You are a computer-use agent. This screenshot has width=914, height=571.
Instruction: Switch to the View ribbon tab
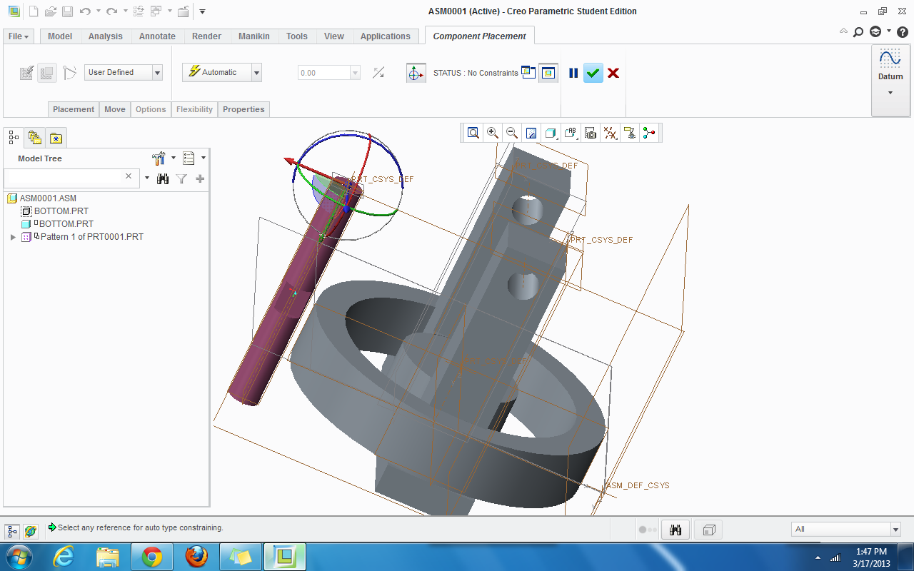pyautogui.click(x=334, y=36)
